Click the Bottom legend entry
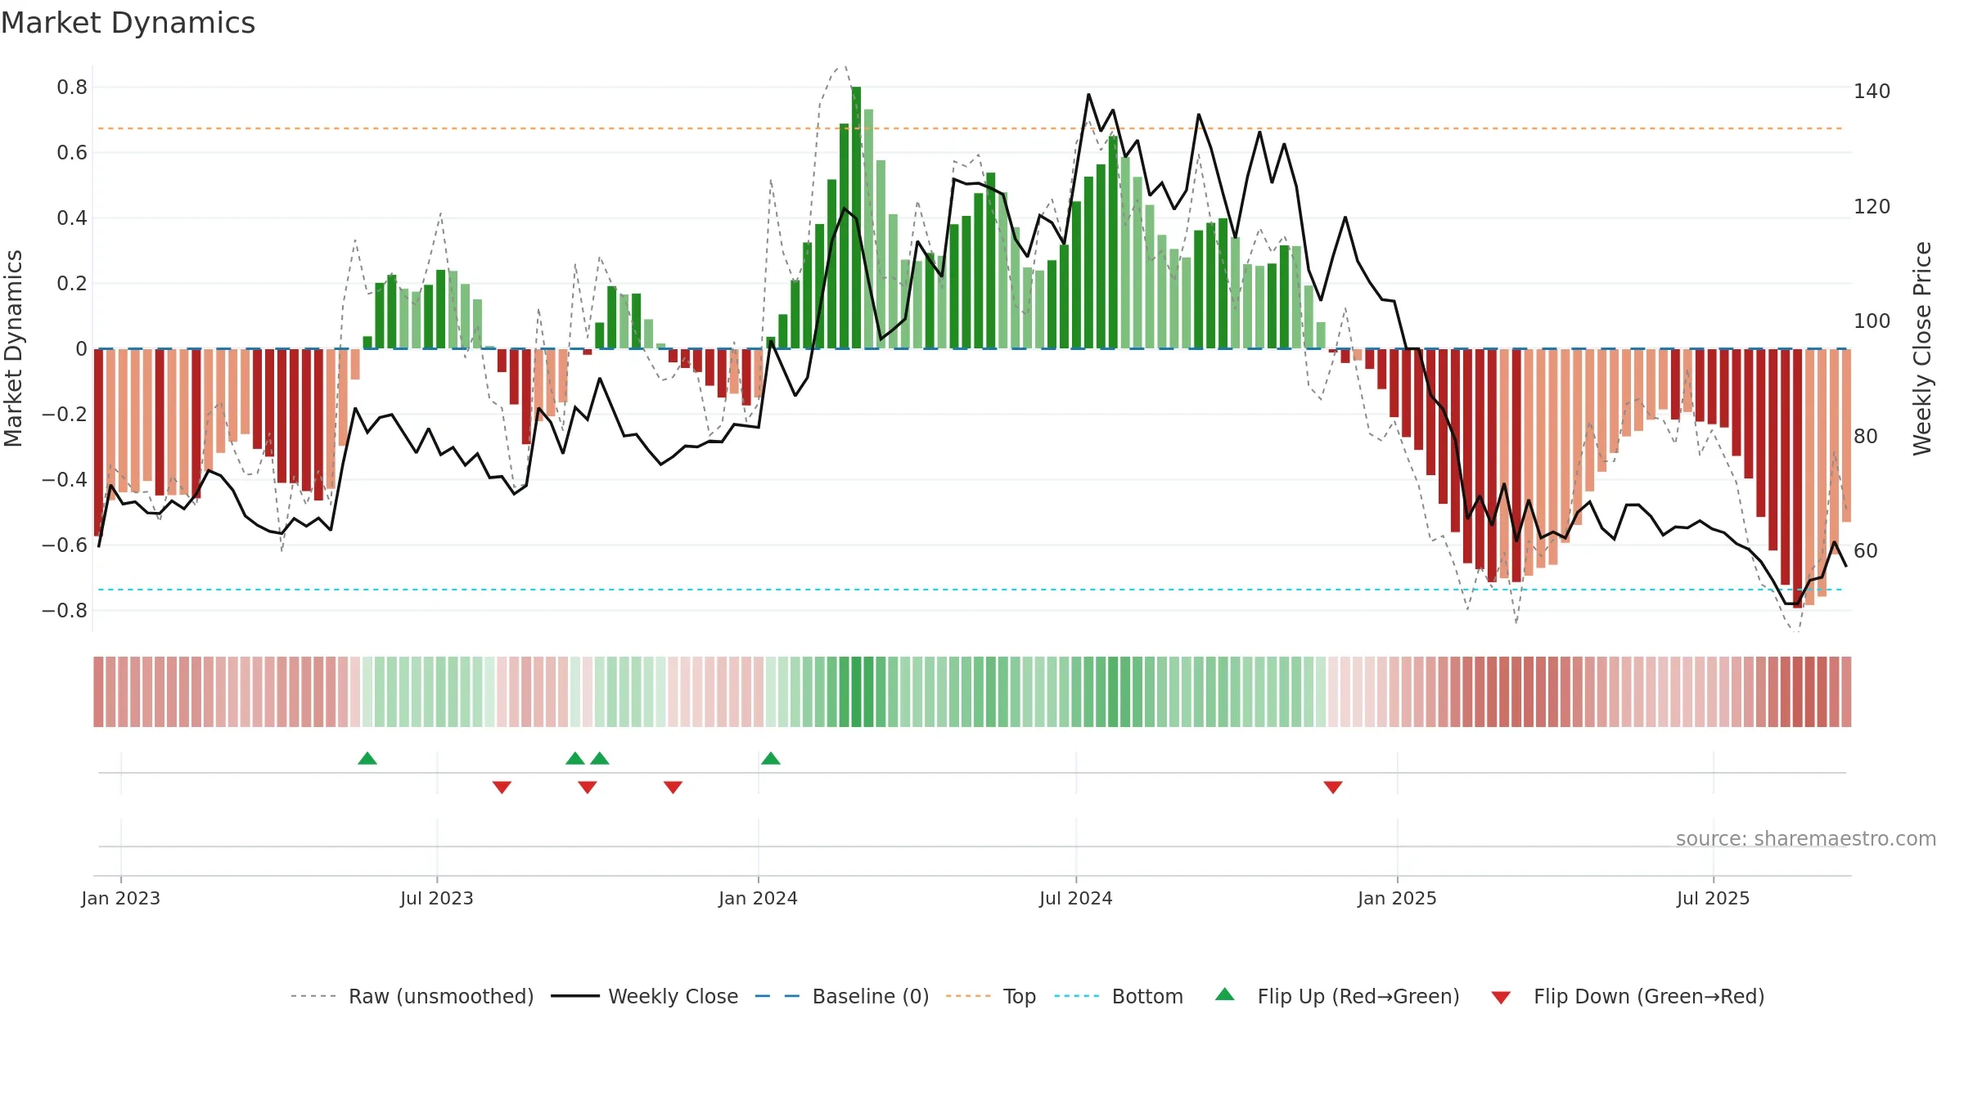1964x1104 pixels. tap(1119, 996)
